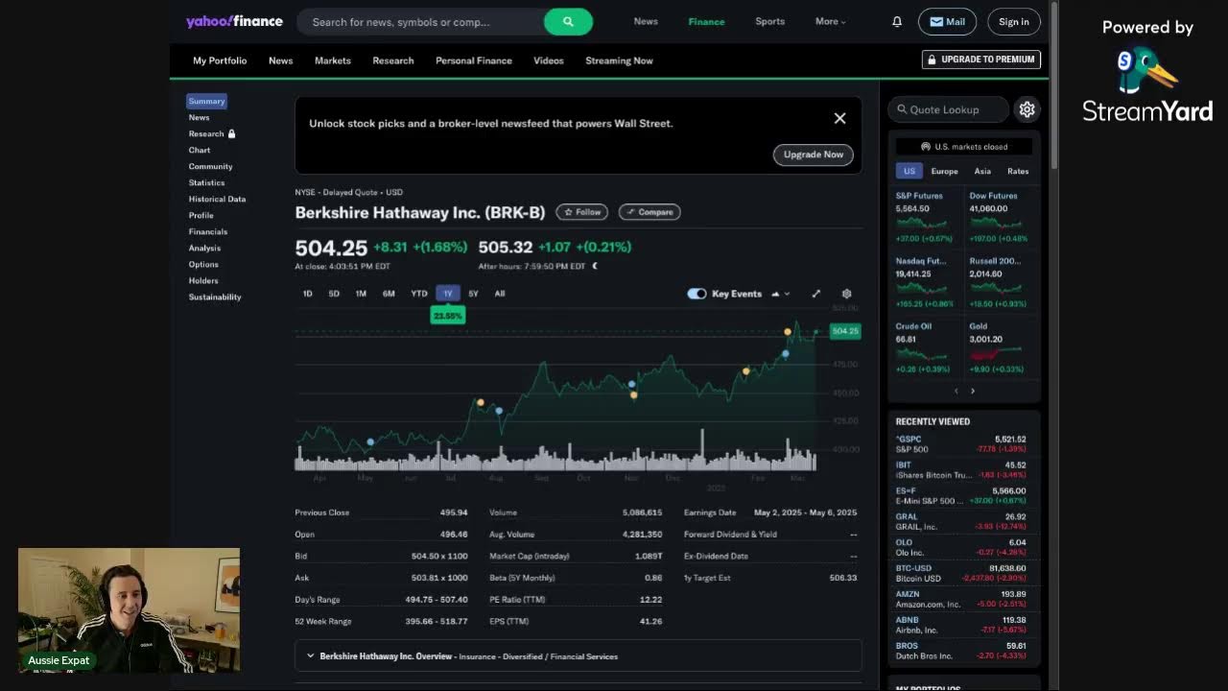Viewport: 1228px width, 691px height.
Task: Open the More dropdown in the header
Action: (x=831, y=21)
